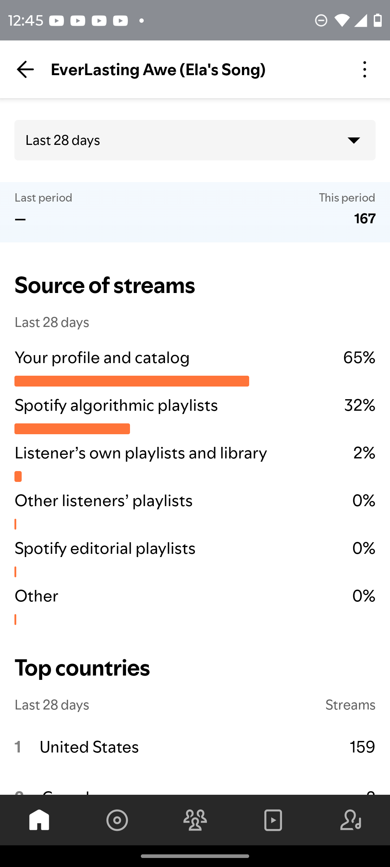
Task: Tap the do-not-disturb status icon
Action: coord(321,21)
